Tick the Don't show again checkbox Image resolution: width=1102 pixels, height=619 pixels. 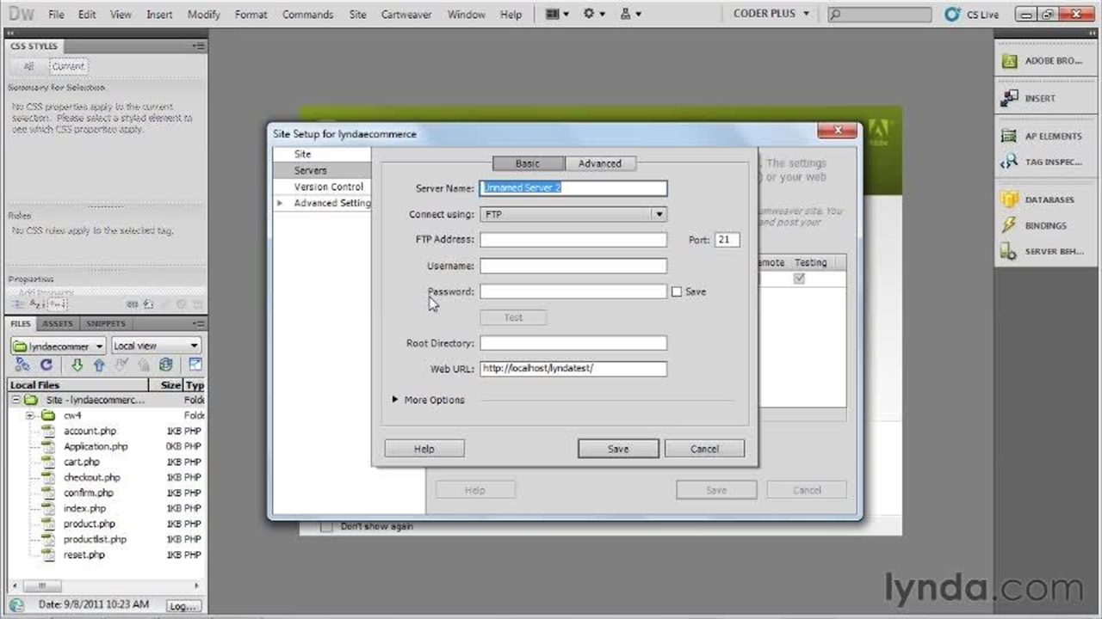point(326,526)
